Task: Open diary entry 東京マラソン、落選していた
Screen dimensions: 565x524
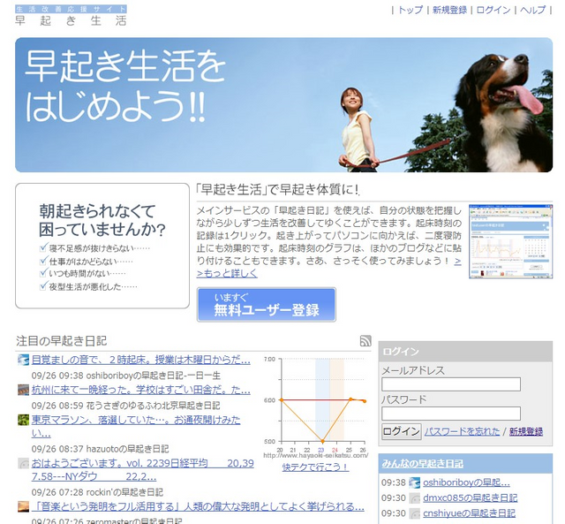Action: 136,427
